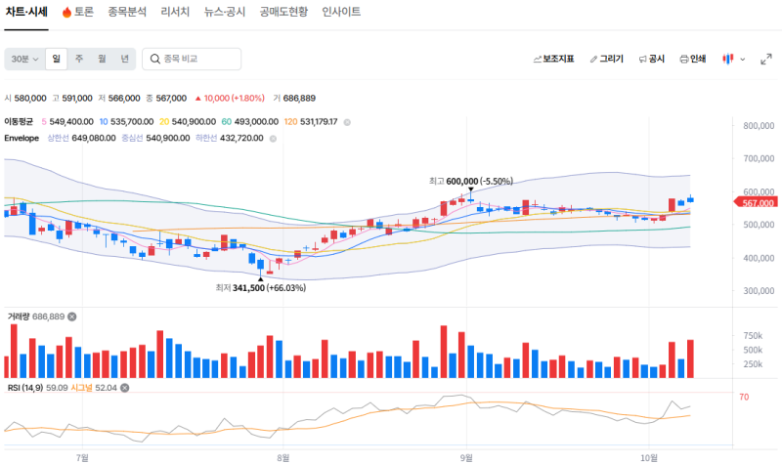
Task: Click the 공시 megaphone icon
Action: click(x=643, y=60)
